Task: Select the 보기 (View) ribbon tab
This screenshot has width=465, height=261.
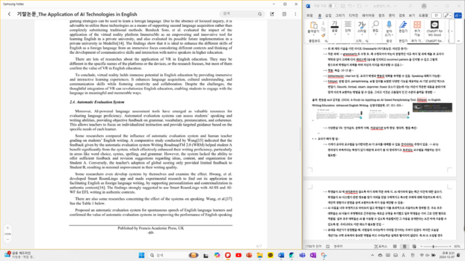Action: pos(412,16)
